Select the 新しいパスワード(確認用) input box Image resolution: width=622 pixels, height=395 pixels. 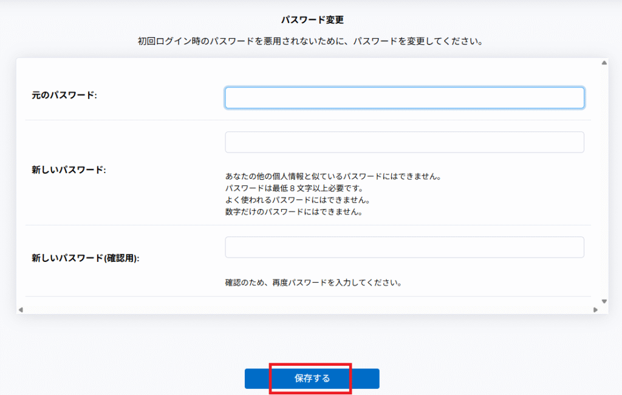coord(405,247)
